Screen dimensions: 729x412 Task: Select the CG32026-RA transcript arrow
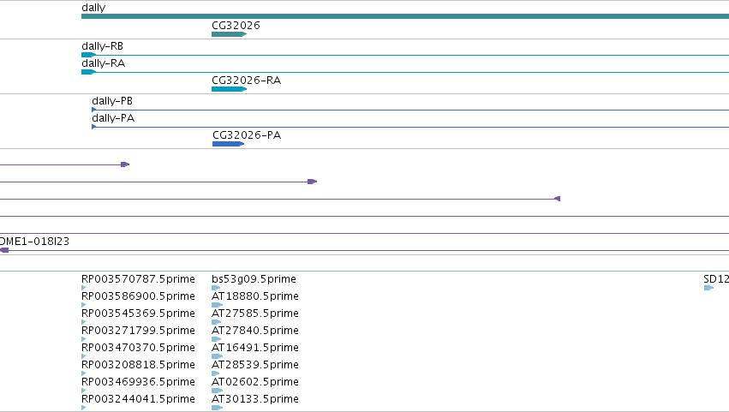click(x=230, y=89)
